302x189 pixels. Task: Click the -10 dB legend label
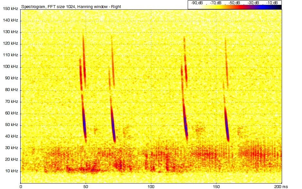(272, 3)
